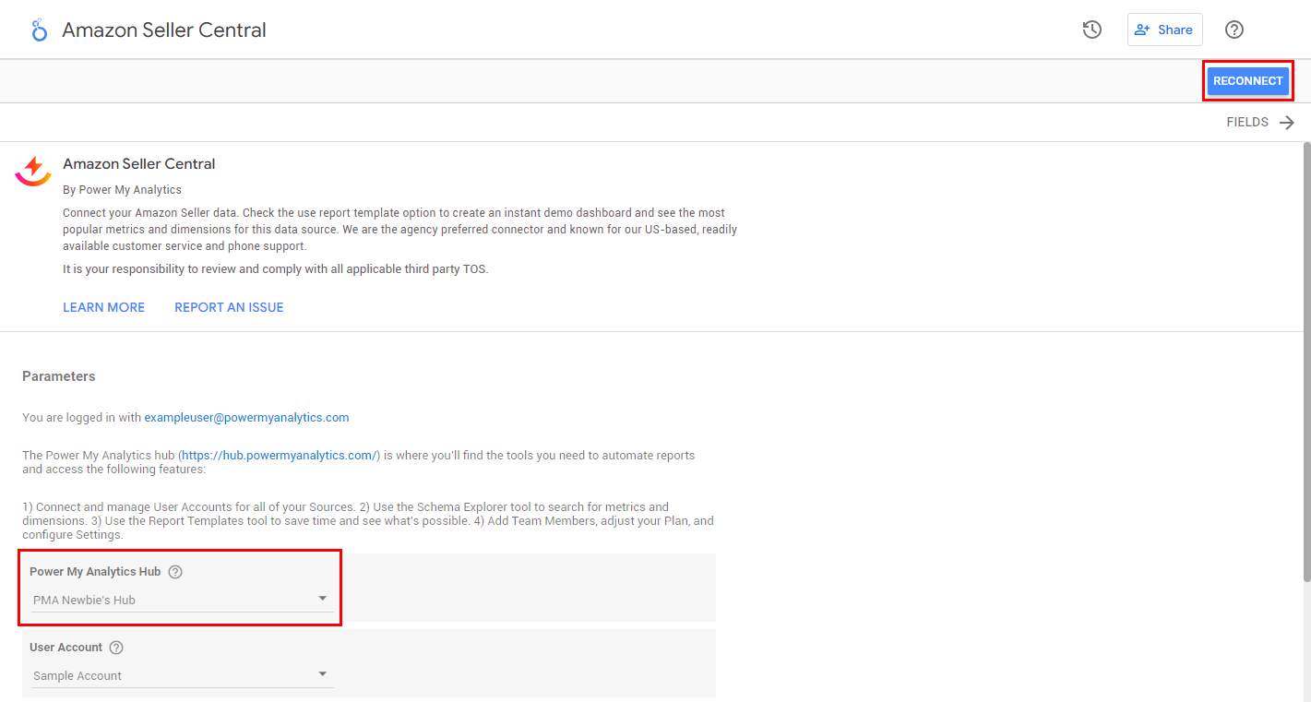Click the REPORT AN ISSUE link
1311x702 pixels.
click(229, 307)
